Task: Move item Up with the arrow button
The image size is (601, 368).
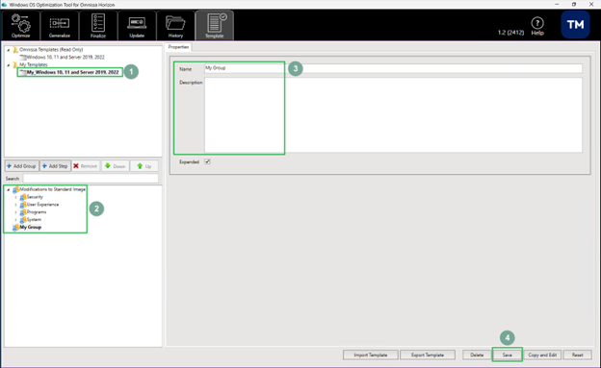Action: pyautogui.click(x=144, y=166)
